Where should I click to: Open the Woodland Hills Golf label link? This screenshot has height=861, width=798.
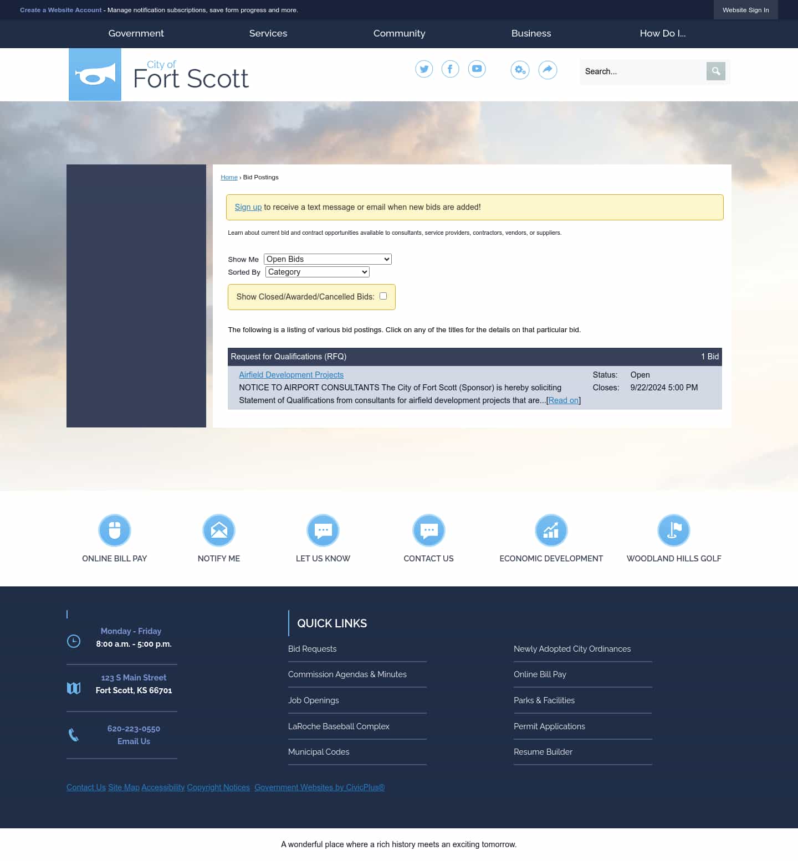coord(674,559)
